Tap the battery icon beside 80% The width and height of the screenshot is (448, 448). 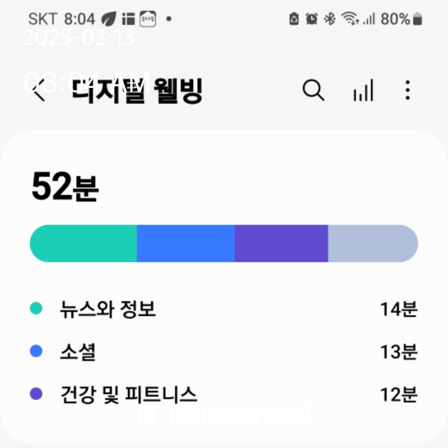[x=418, y=19]
